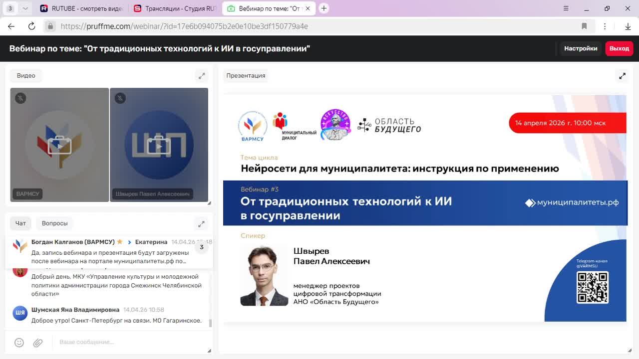Image resolution: width=639 pixels, height=359 pixels.
Task: Click the webinar title in the header
Action: 160,48
